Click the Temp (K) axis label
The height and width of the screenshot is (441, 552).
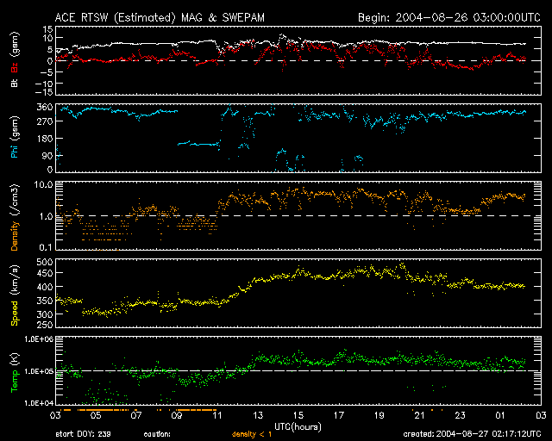tap(15, 371)
